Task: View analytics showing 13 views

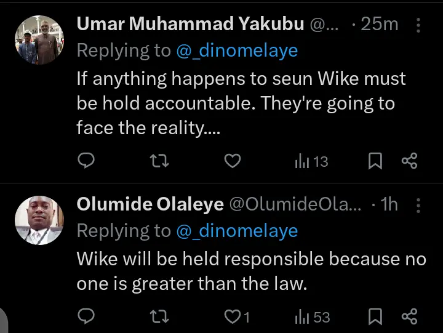Action: (x=311, y=161)
